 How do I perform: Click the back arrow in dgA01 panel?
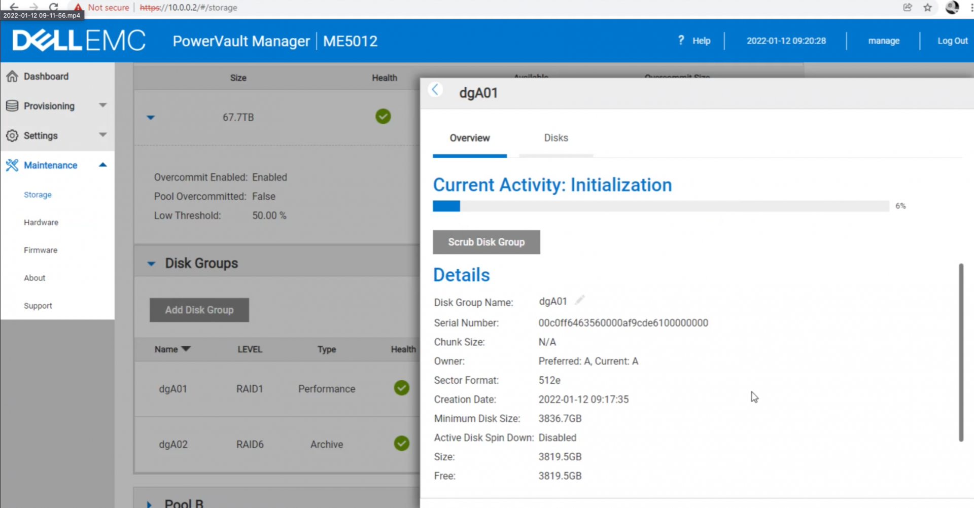pos(435,90)
